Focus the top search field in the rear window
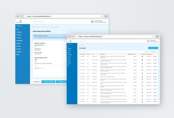The image size is (174, 118). click(45, 22)
